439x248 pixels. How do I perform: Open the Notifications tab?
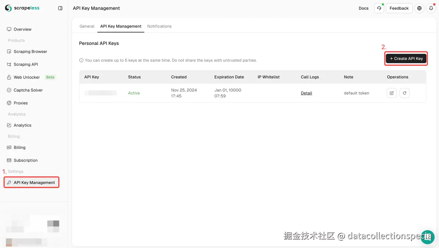159,26
